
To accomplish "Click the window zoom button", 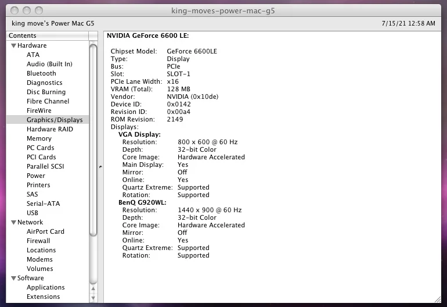I will (x=39, y=10).
